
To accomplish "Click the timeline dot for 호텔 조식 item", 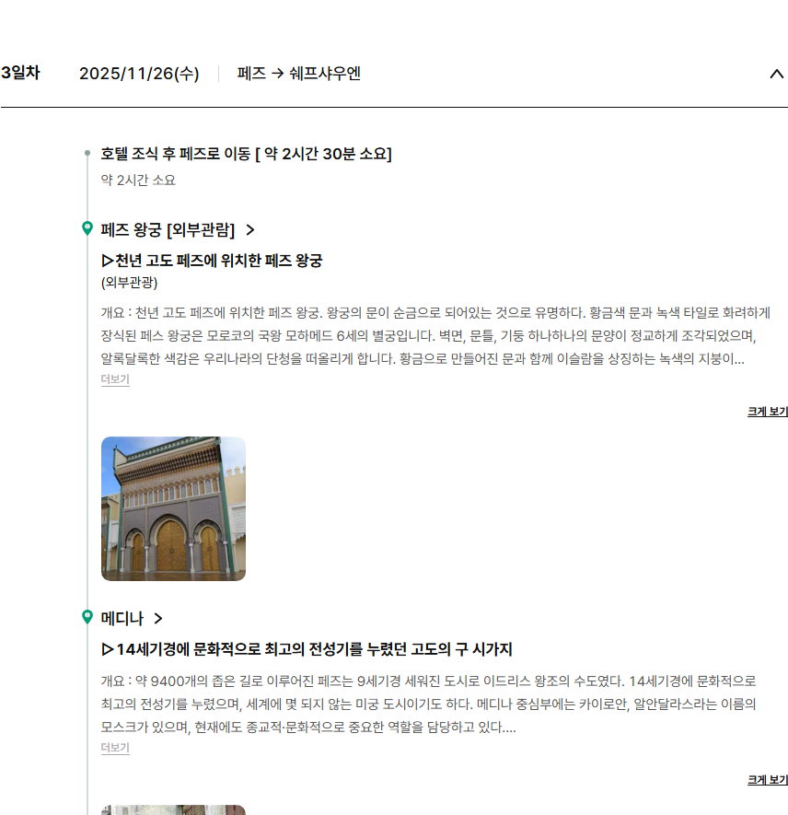I will 87,153.
